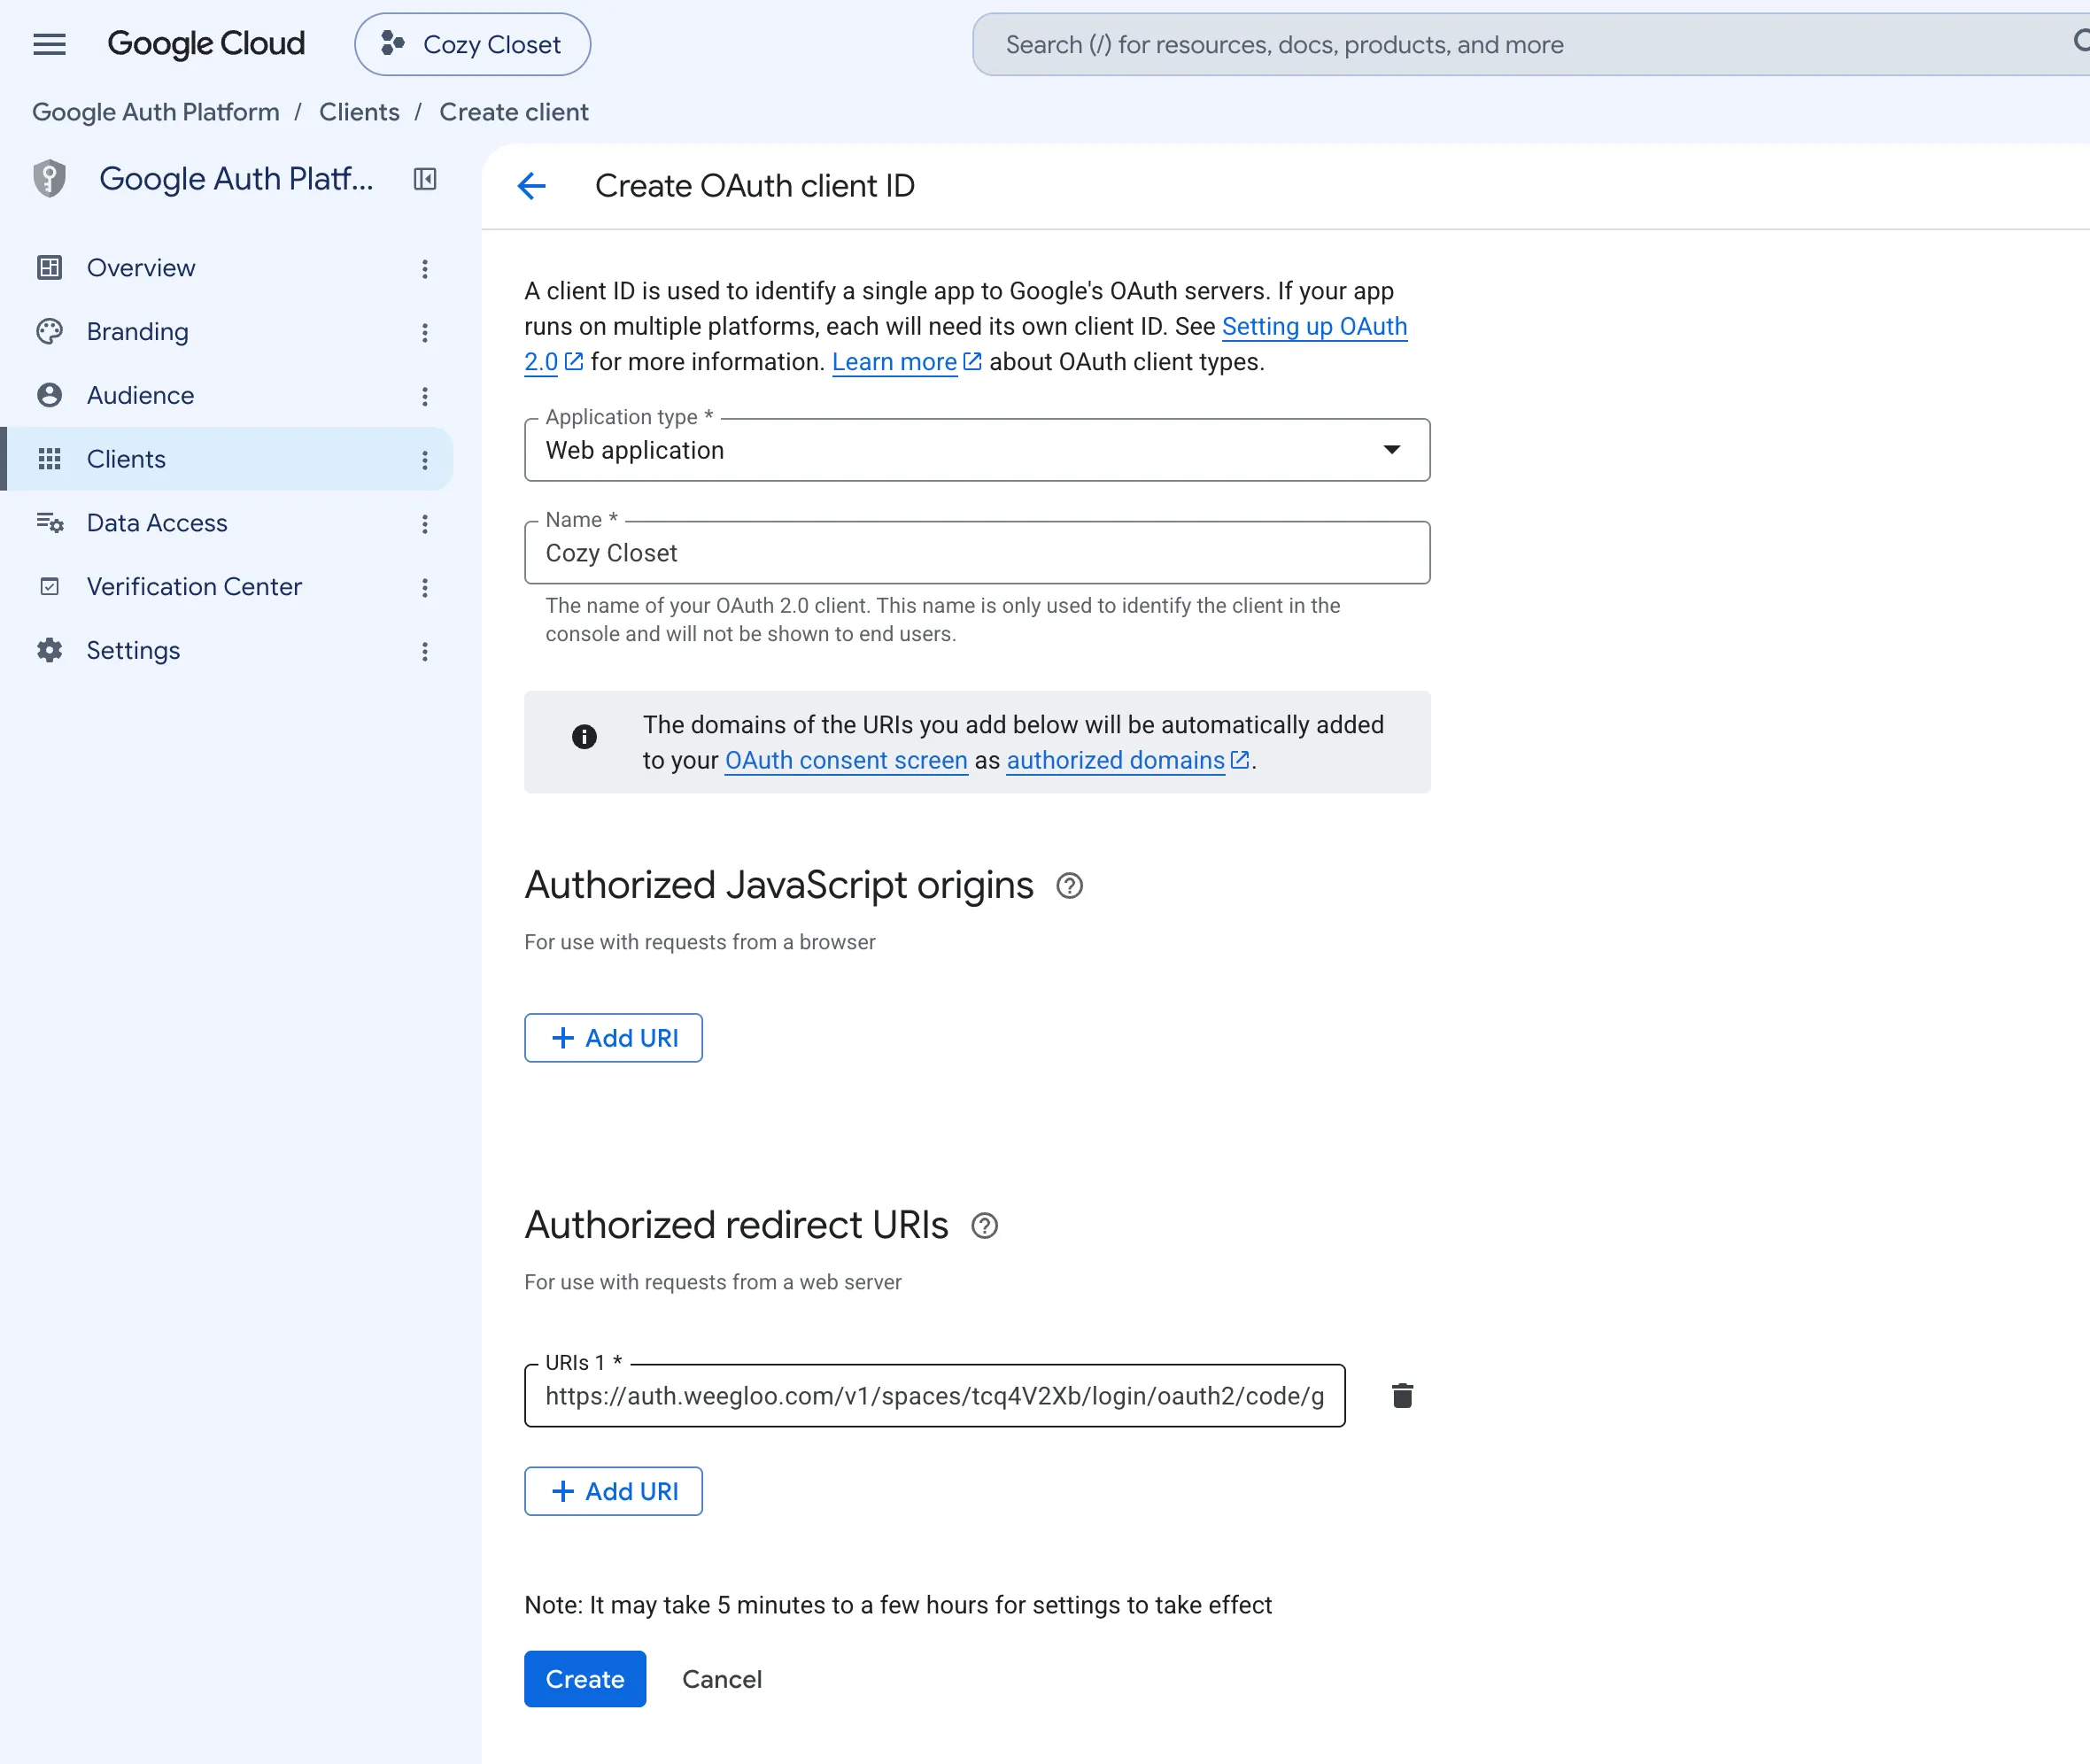Go to Google Auth Platform breadcrumb
The image size is (2090, 1764).
point(156,112)
